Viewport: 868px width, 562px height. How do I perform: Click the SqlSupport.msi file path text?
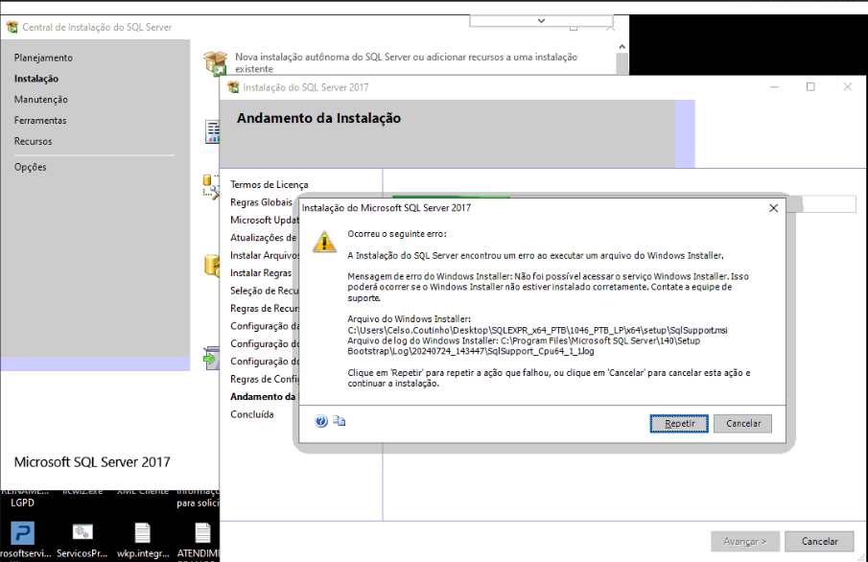tap(537, 331)
